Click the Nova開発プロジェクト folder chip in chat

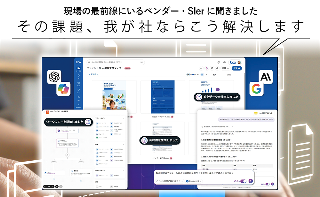click(x=264, y=113)
